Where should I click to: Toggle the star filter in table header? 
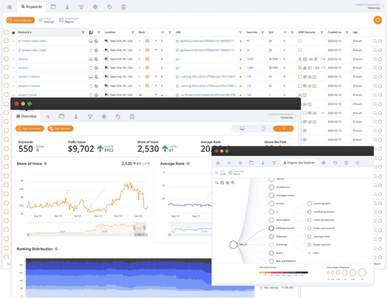click(x=13, y=32)
